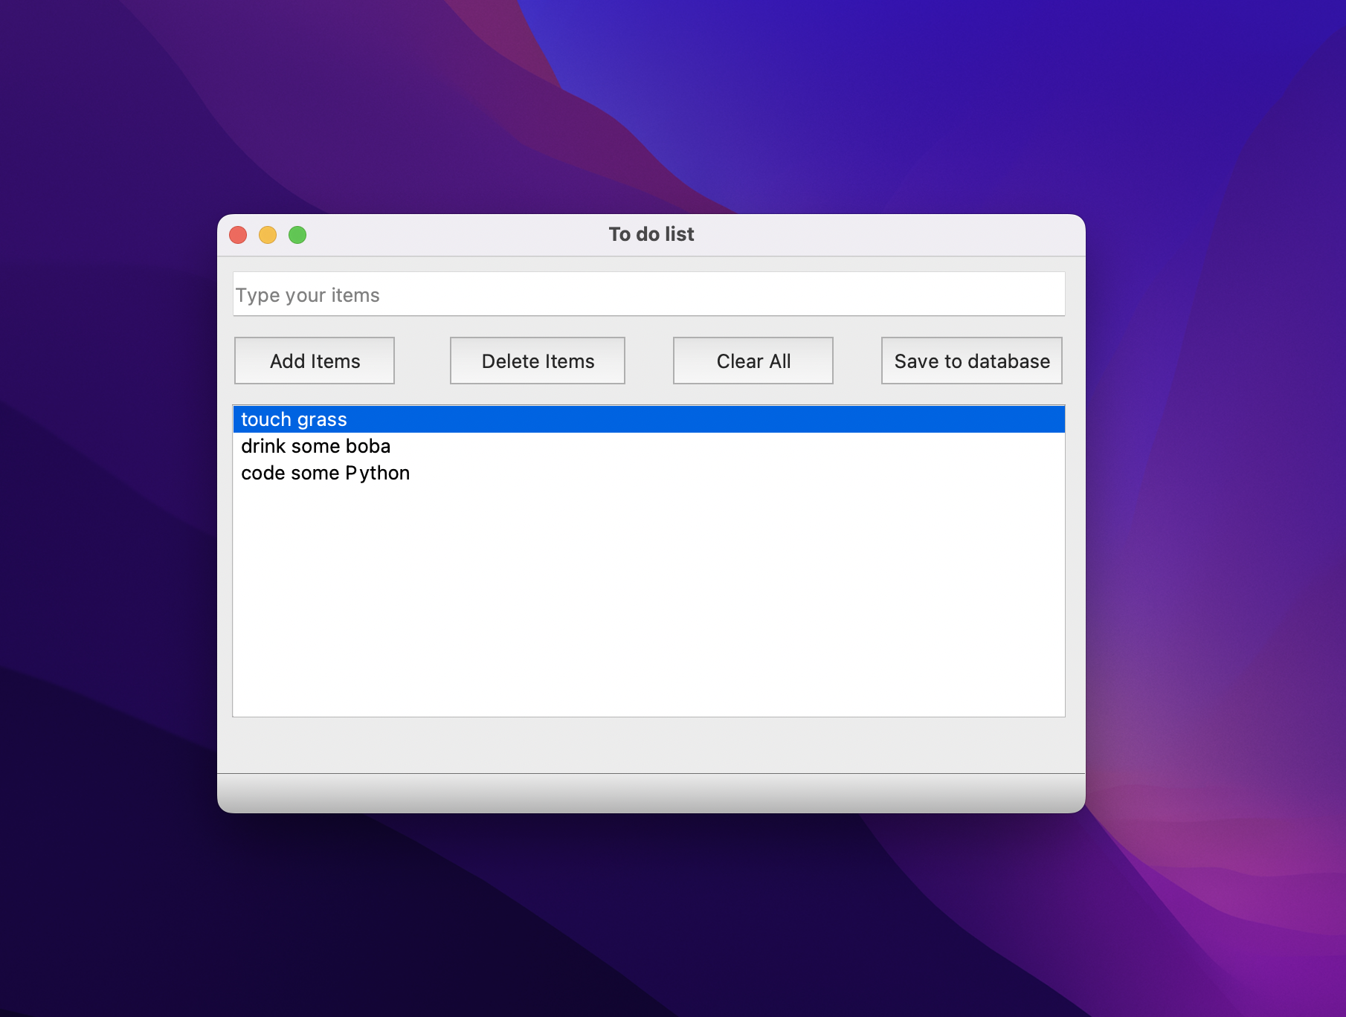
Task: Maximize the To do list window
Action: [x=297, y=235]
